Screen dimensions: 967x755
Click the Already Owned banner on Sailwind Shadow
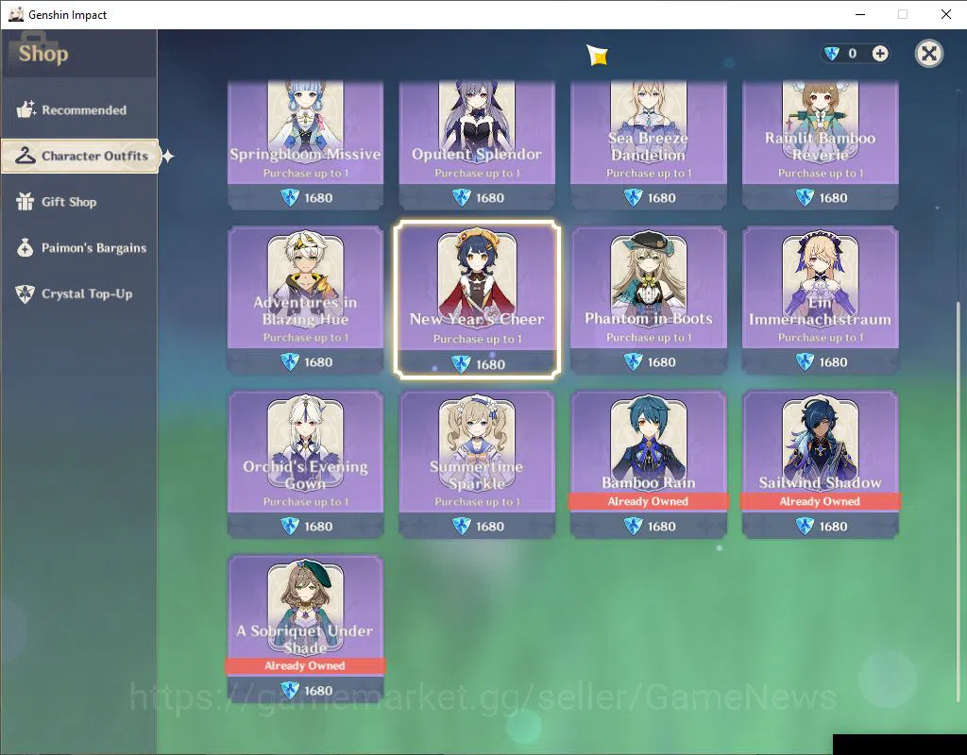(x=821, y=501)
